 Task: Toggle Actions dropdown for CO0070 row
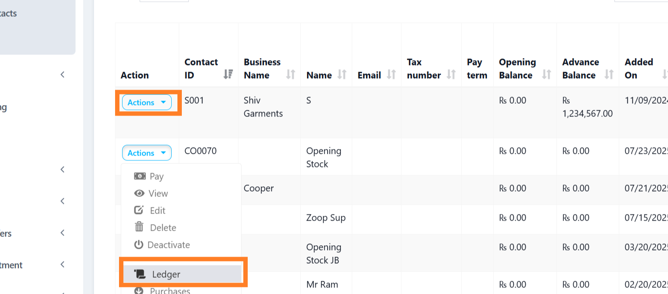pyautogui.click(x=147, y=153)
